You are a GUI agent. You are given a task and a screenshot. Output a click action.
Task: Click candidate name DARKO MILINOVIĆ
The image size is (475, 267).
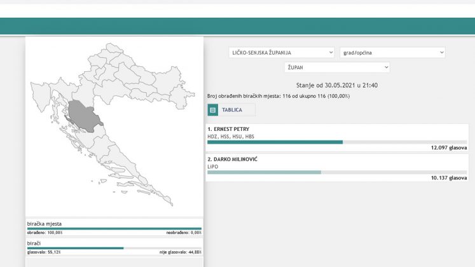234,159
